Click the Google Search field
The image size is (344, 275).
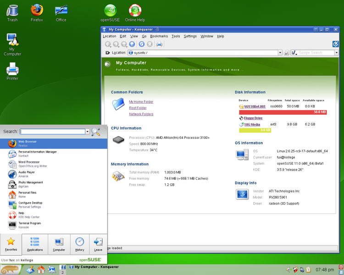(316, 53)
